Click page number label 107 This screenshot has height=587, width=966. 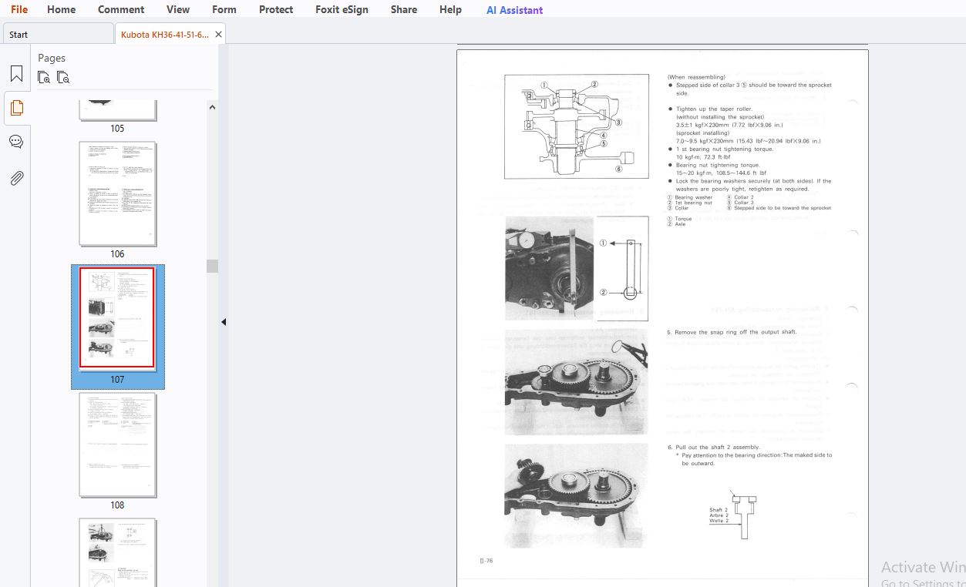(x=117, y=379)
